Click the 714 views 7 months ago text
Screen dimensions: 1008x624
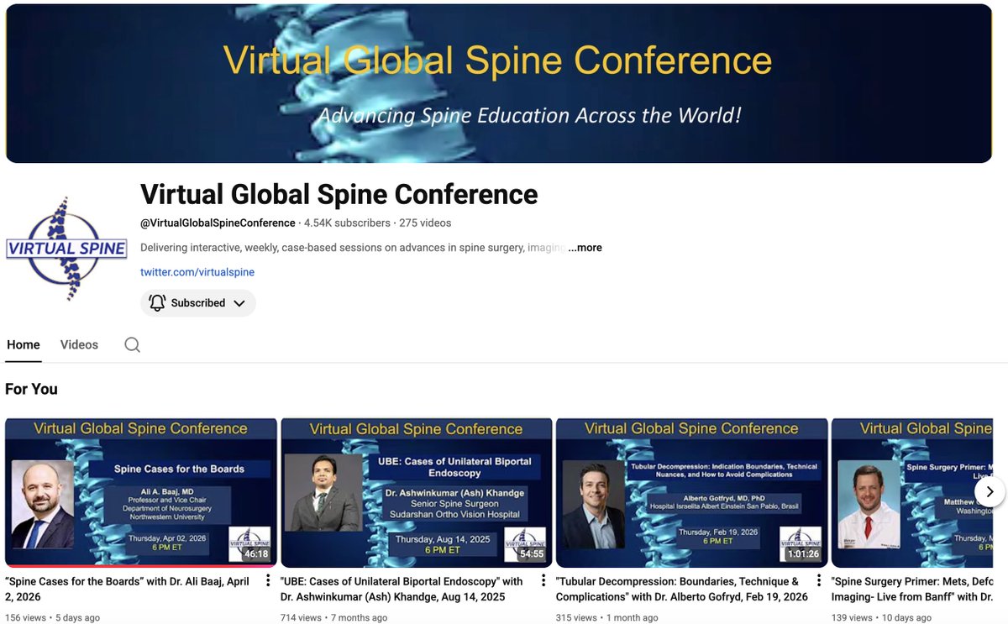(333, 617)
